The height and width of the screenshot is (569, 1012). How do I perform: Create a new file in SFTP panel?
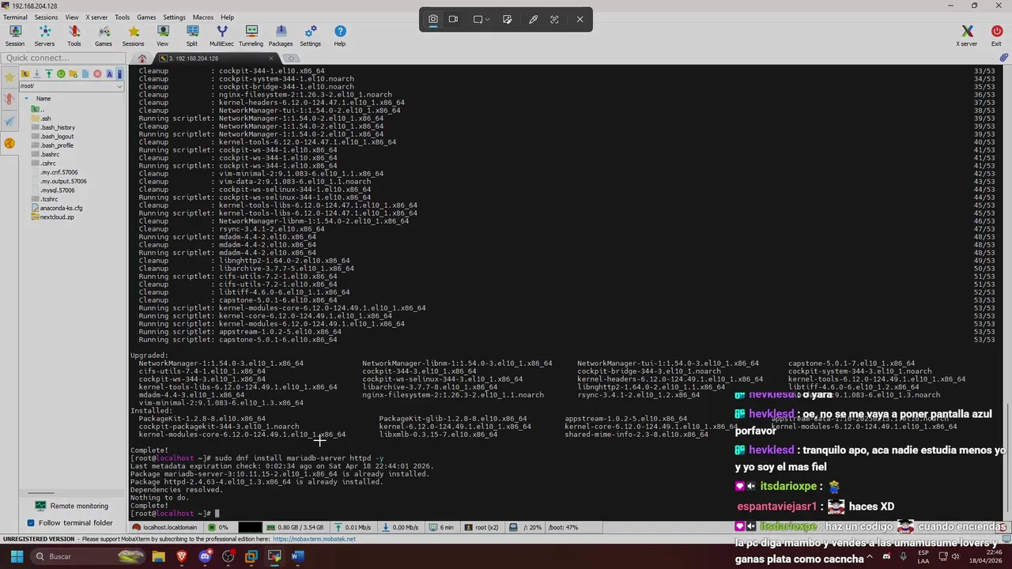point(85,73)
